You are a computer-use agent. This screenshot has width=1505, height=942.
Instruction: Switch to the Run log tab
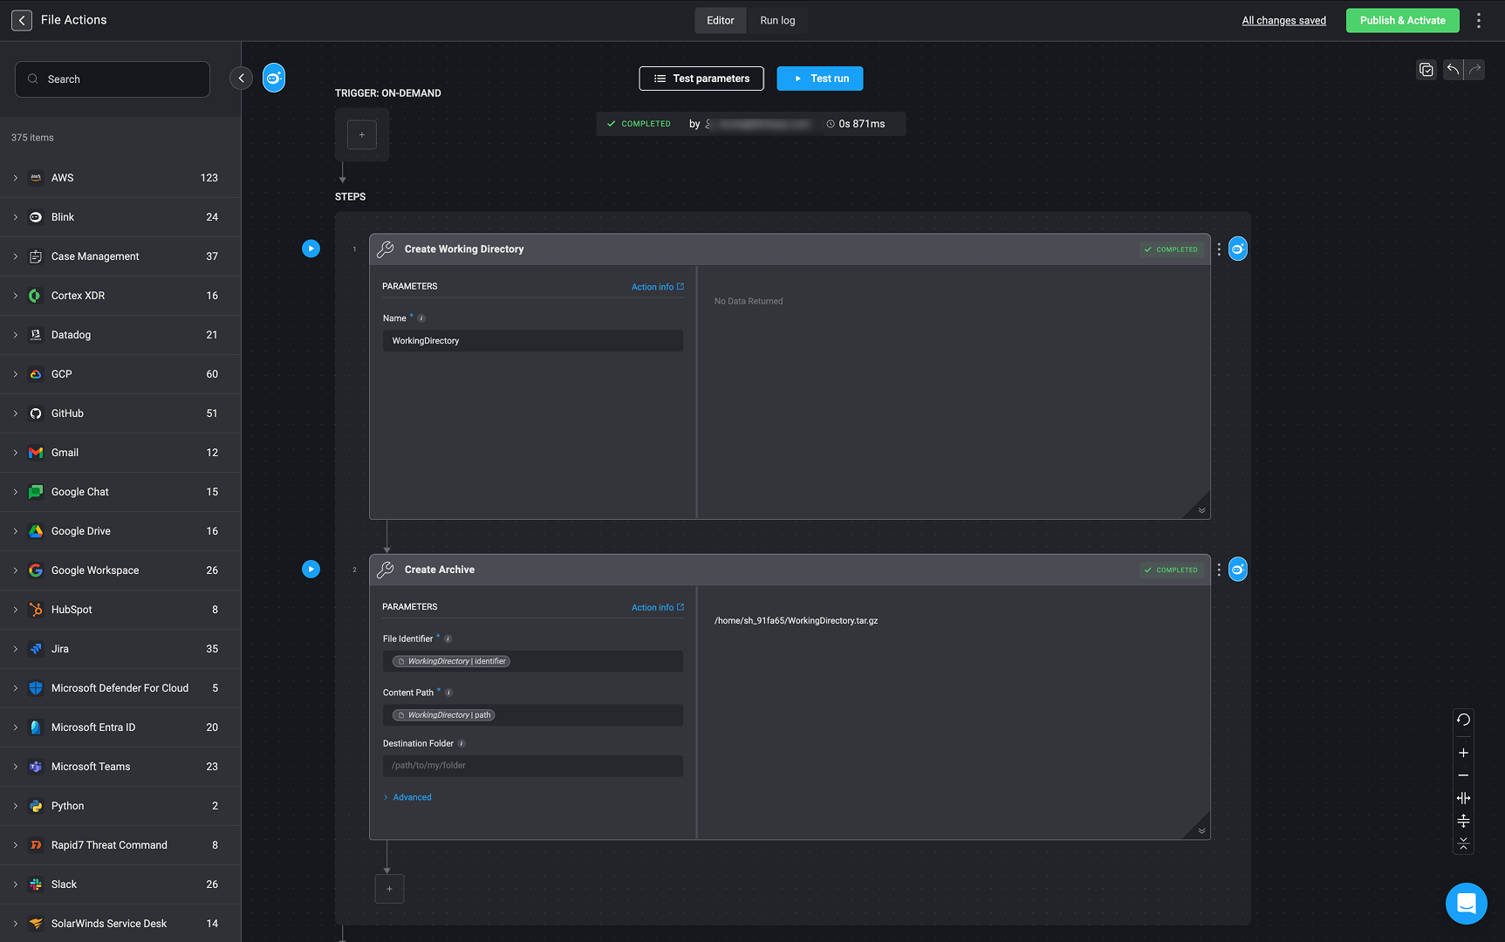click(777, 20)
